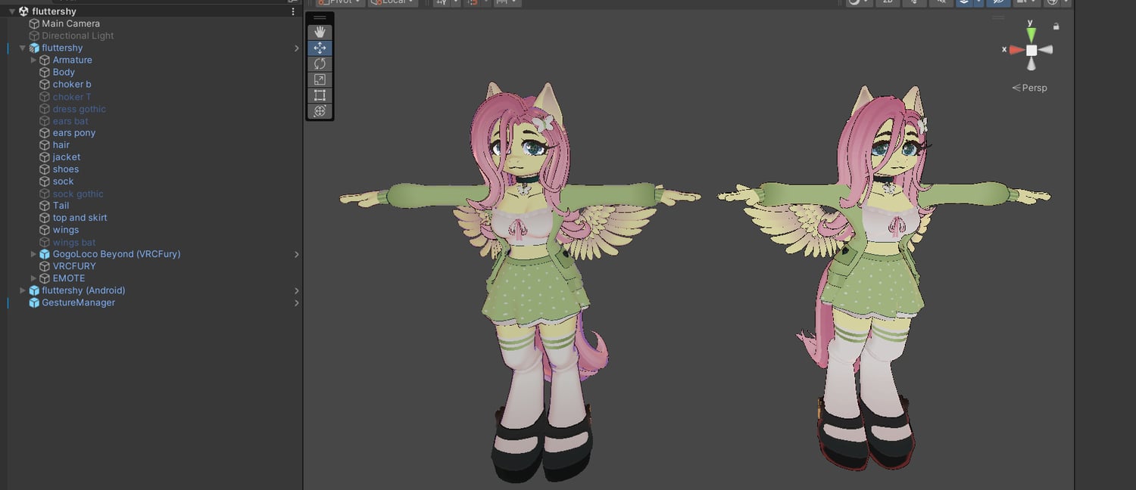Expand fluttershy (Android) object
1136x490 pixels.
tap(23, 290)
